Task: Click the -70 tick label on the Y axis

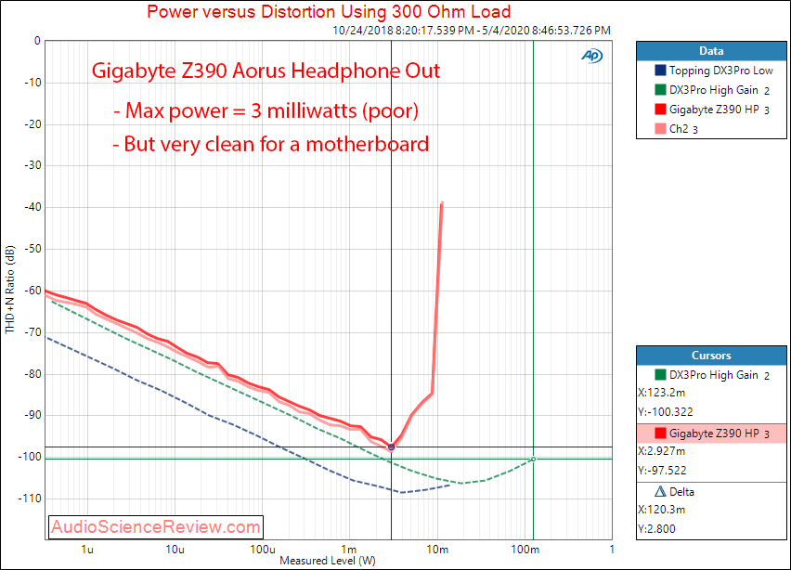Action: click(x=32, y=332)
